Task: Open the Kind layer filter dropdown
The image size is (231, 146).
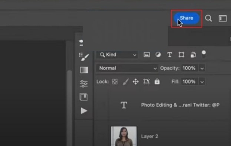Action: [x=117, y=55]
